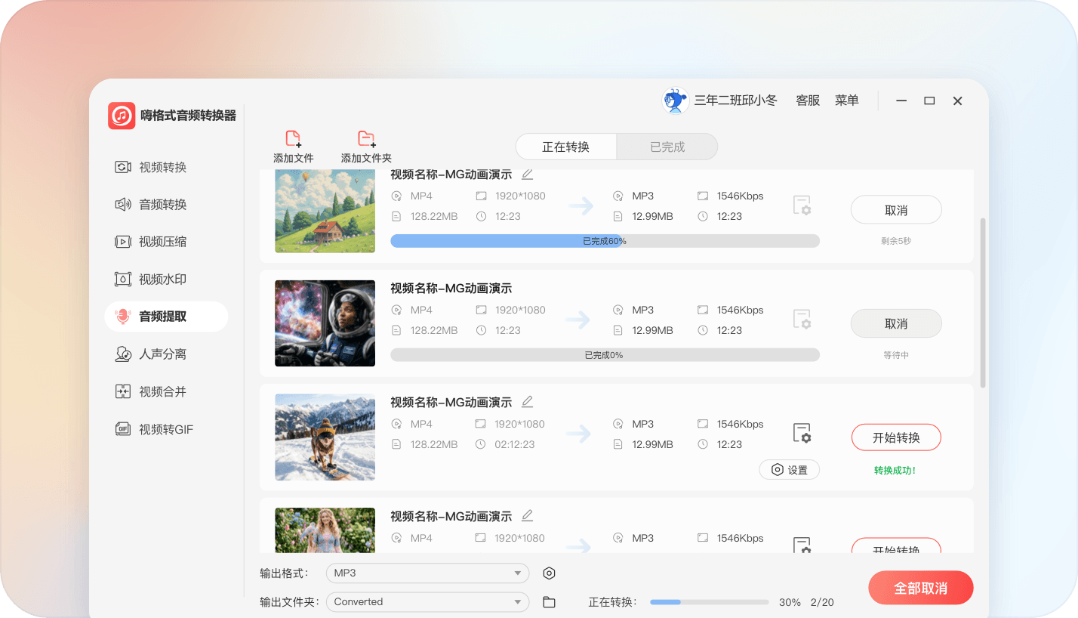Click astronaut video title 视频名称-MG动画演示

pyautogui.click(x=451, y=288)
